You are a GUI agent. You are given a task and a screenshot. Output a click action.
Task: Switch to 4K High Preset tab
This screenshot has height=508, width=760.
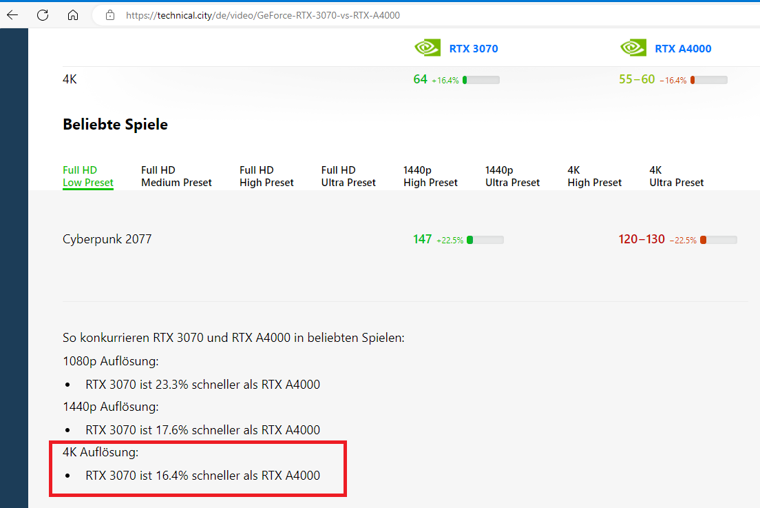click(x=594, y=176)
